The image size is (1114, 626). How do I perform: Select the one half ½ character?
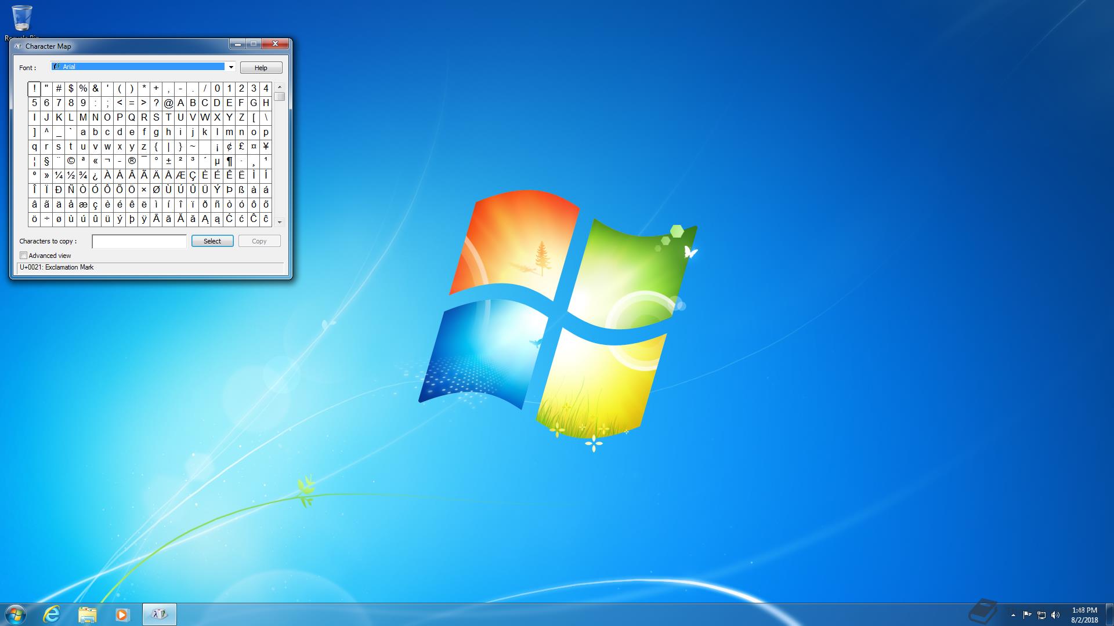(x=71, y=176)
